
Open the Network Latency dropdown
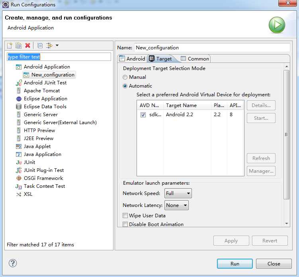176,205
